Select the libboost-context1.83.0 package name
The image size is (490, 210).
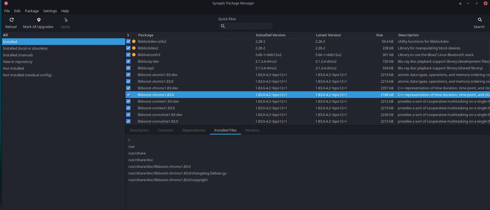[156, 108]
